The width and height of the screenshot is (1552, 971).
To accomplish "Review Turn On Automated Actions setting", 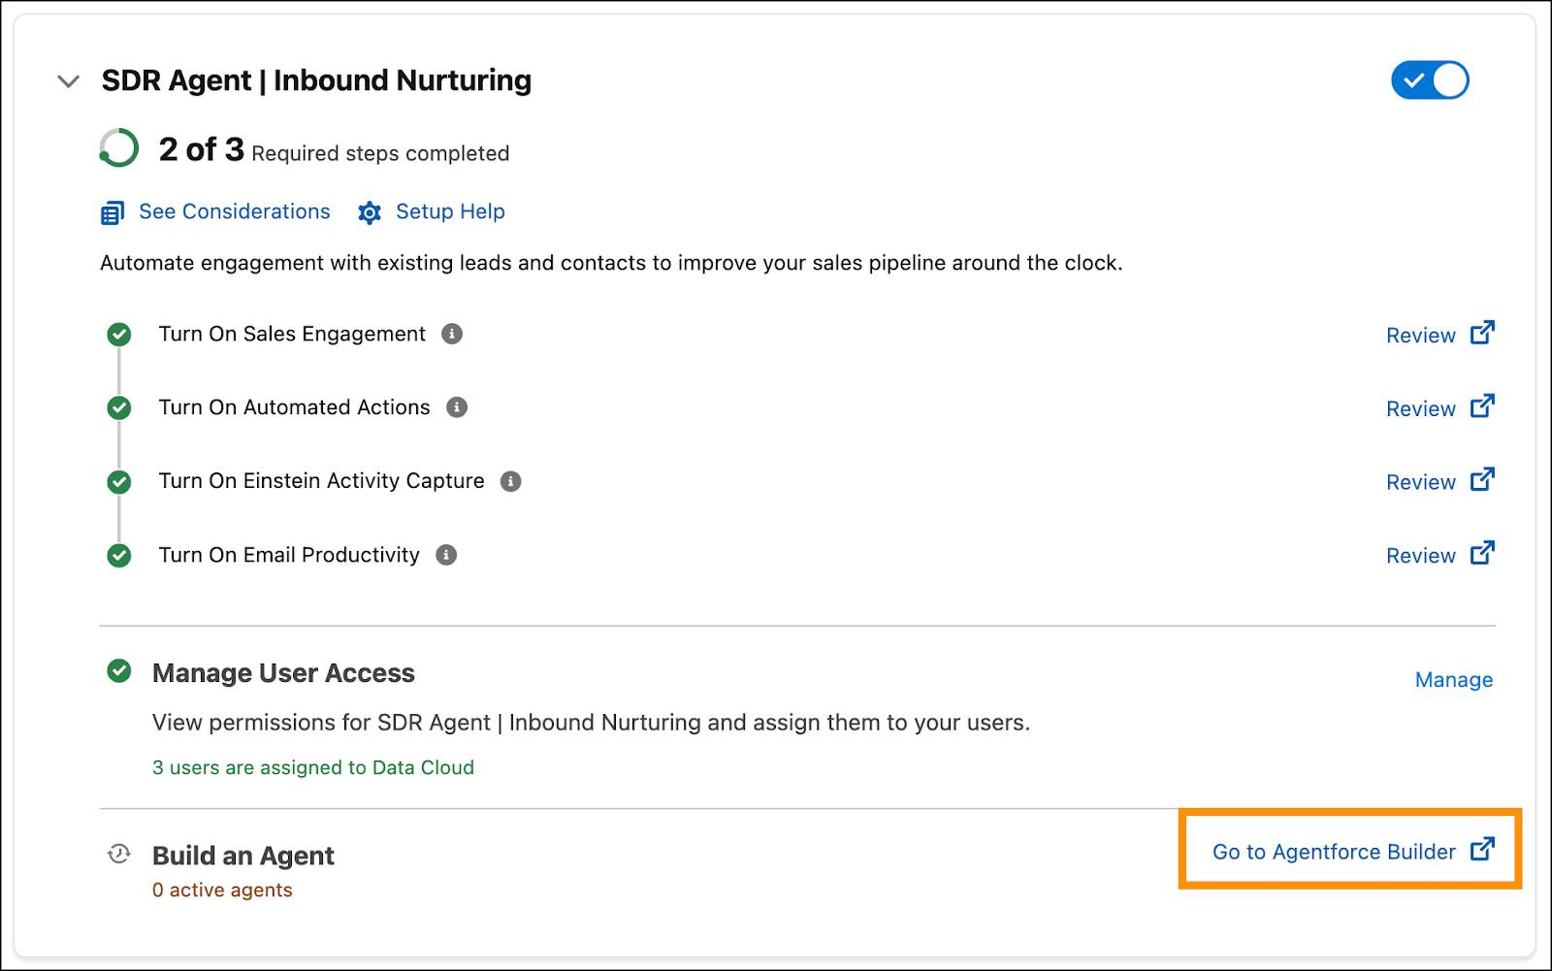I will [x=1421, y=409].
